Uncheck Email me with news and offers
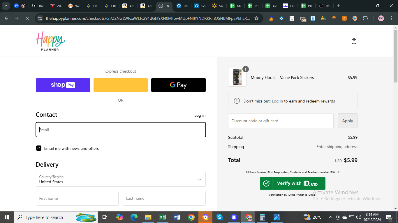Viewport: 398px width, 223px height. pyautogui.click(x=39, y=148)
